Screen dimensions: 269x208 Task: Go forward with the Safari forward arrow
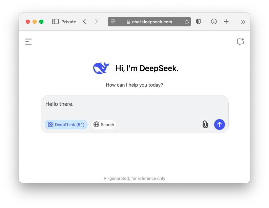[97, 22]
